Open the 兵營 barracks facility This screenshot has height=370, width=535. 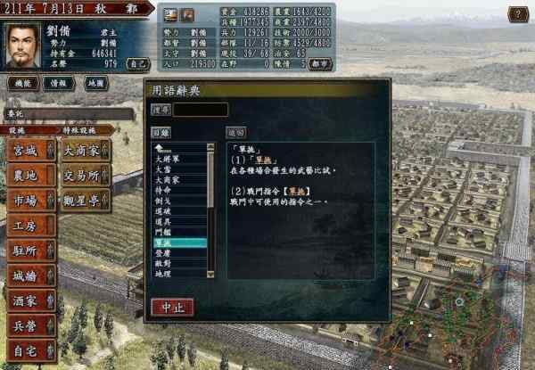tap(31, 326)
